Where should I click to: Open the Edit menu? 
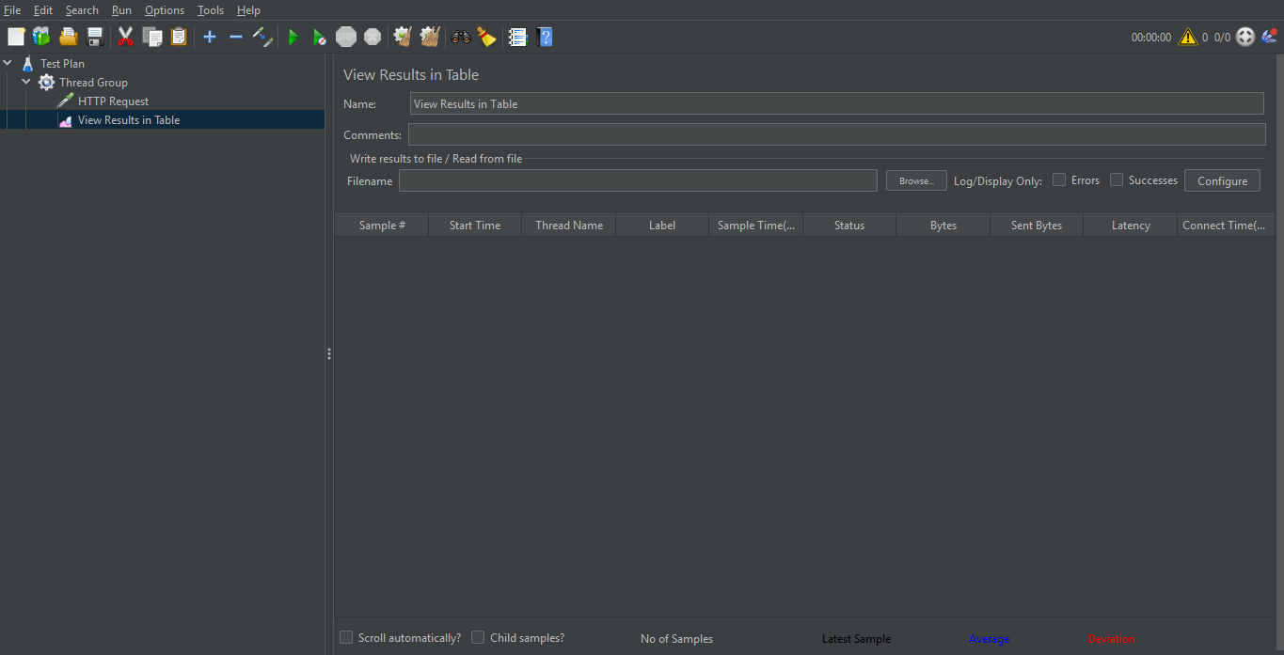pos(43,10)
